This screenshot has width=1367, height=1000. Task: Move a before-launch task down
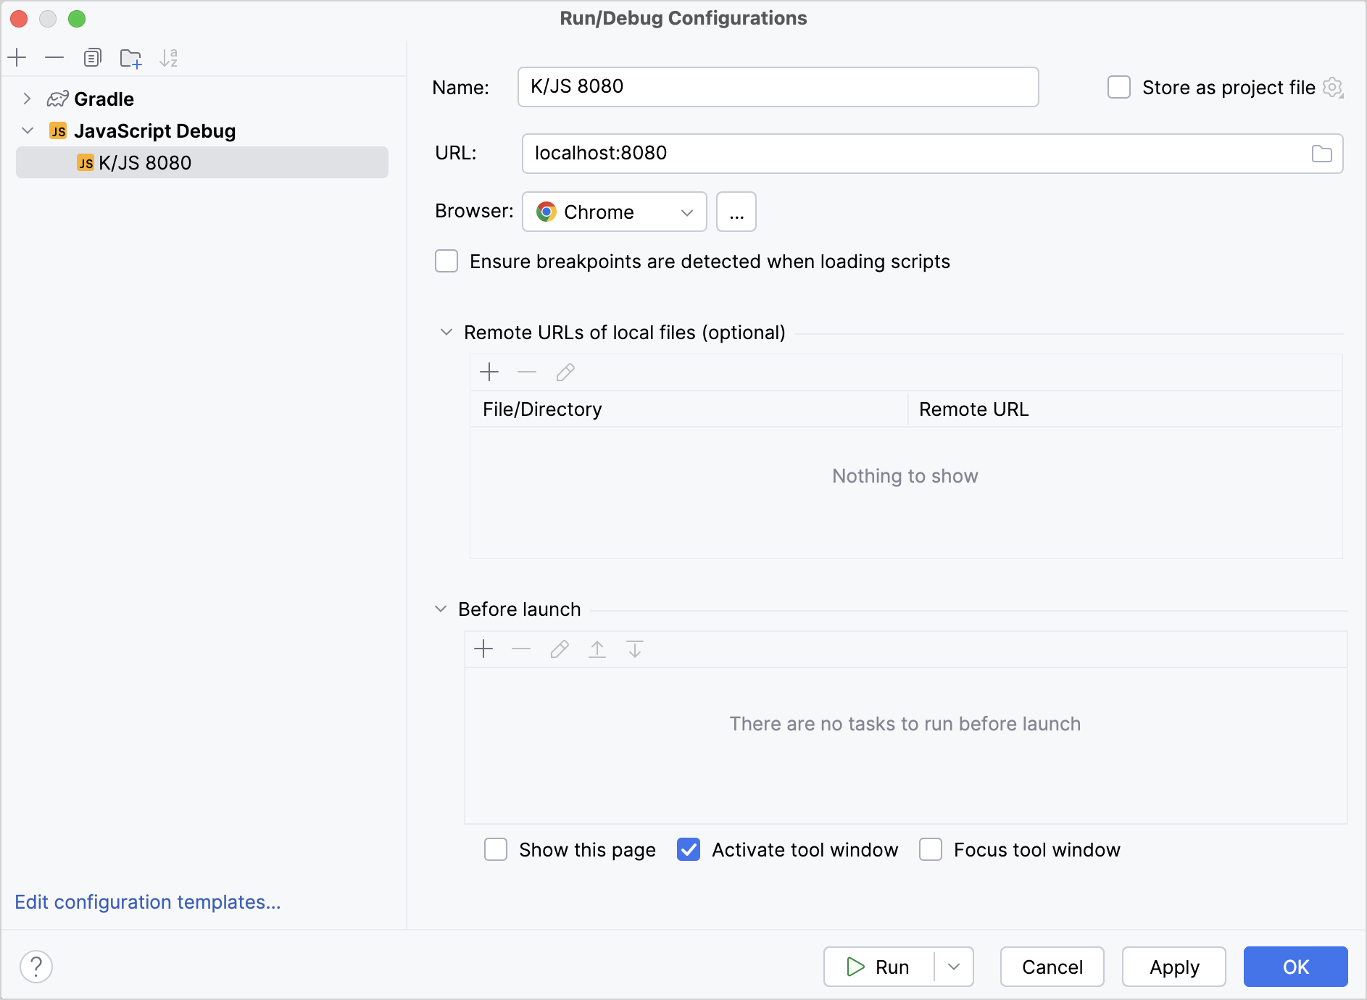click(634, 649)
